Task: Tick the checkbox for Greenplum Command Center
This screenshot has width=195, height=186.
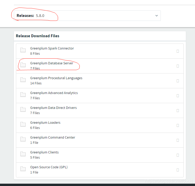Action: point(178,140)
